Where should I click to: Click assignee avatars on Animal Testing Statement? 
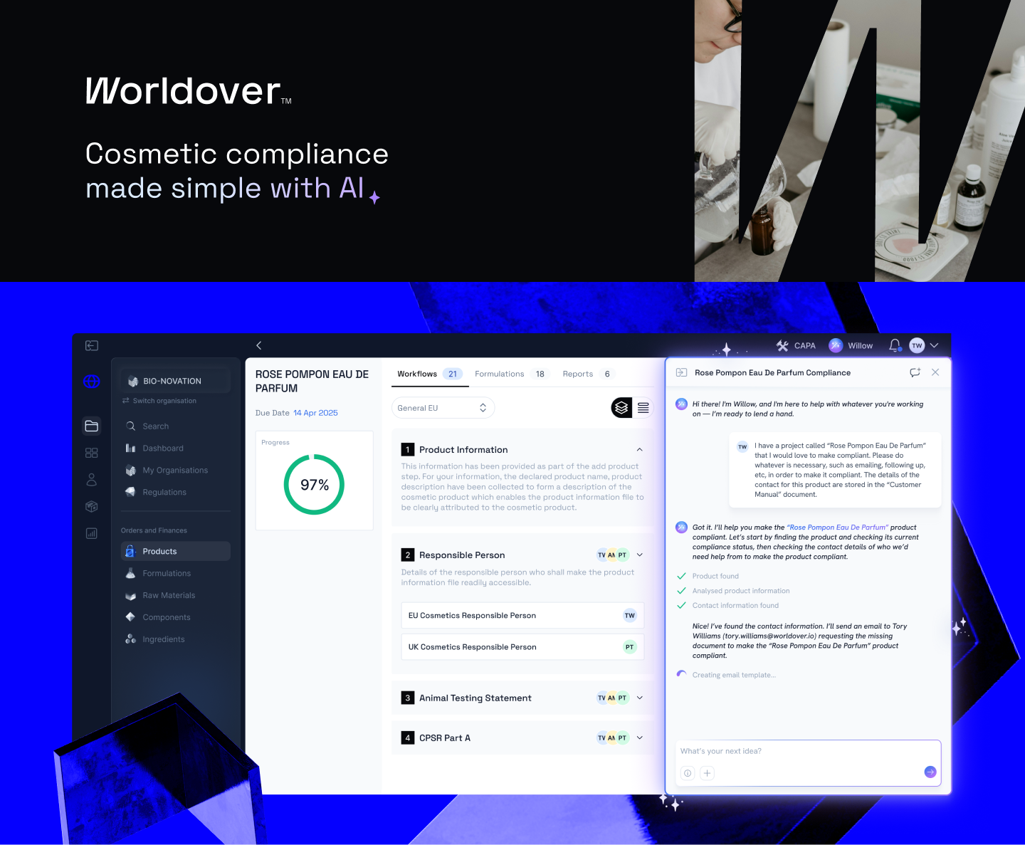point(612,698)
